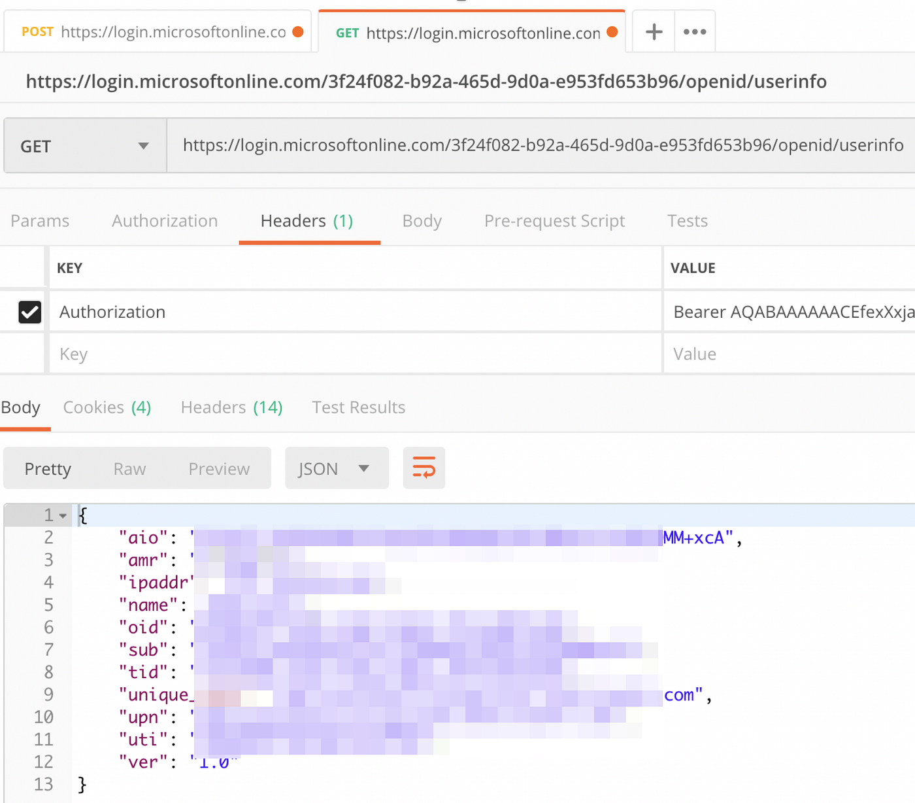Uncheck the Authorization header checkbox
Image resolution: width=915 pixels, height=803 pixels.
30,312
